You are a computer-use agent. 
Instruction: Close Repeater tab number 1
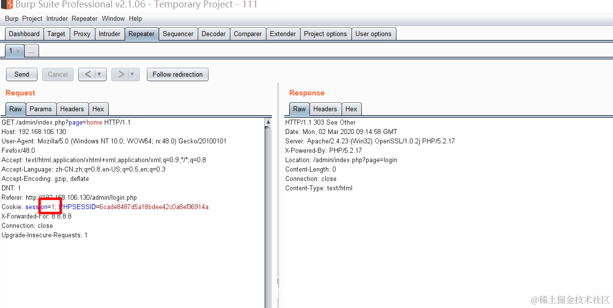tap(18, 51)
